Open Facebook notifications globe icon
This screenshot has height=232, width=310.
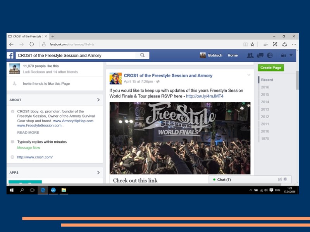(270, 55)
